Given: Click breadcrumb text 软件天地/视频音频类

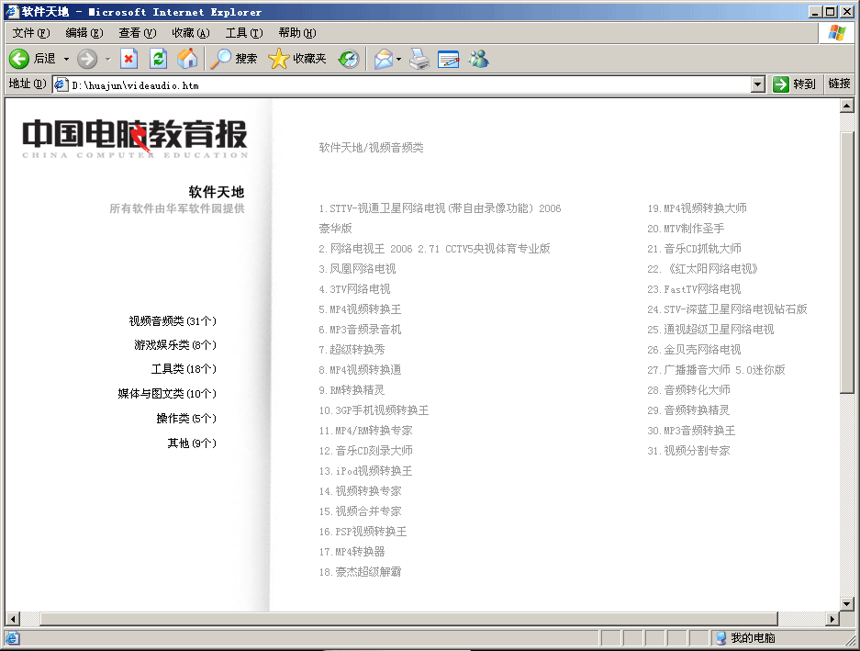Looking at the screenshot, I should point(372,148).
